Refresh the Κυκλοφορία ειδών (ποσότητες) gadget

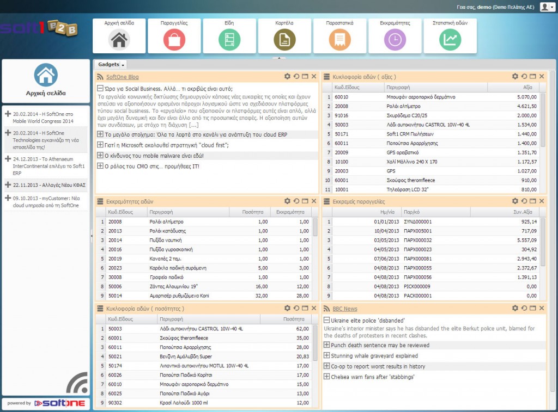(296, 308)
